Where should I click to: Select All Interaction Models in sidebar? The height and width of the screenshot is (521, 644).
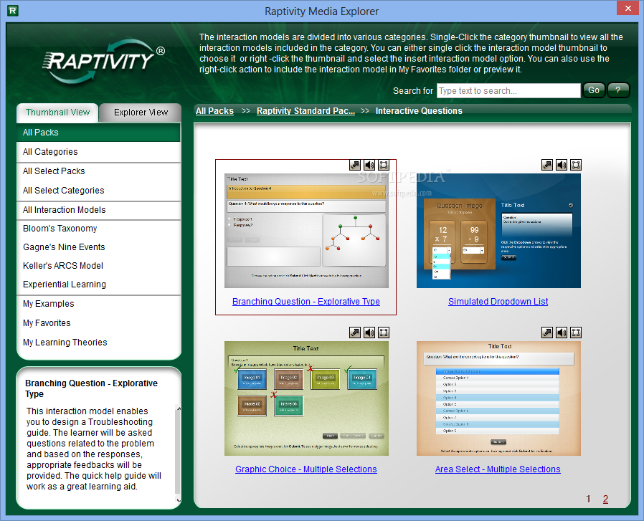(98, 210)
